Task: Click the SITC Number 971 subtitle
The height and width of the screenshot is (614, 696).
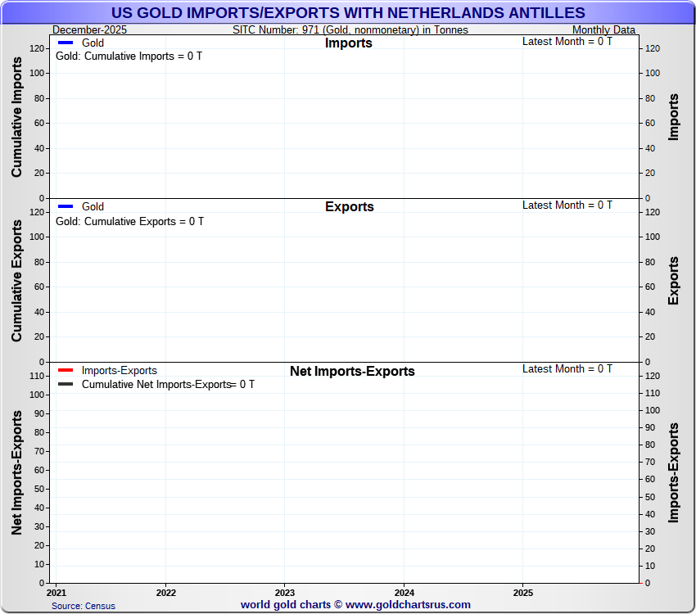Action: pos(350,30)
